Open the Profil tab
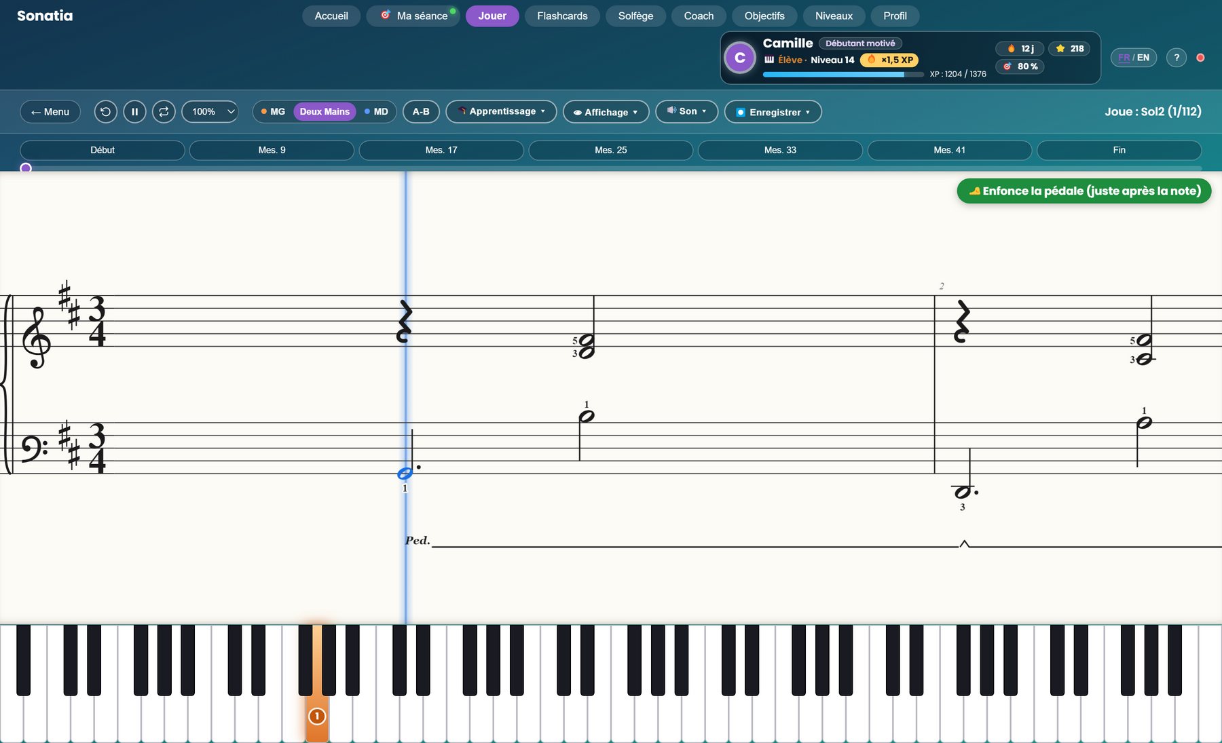Screen dimensions: 1222x743 pos(895,16)
